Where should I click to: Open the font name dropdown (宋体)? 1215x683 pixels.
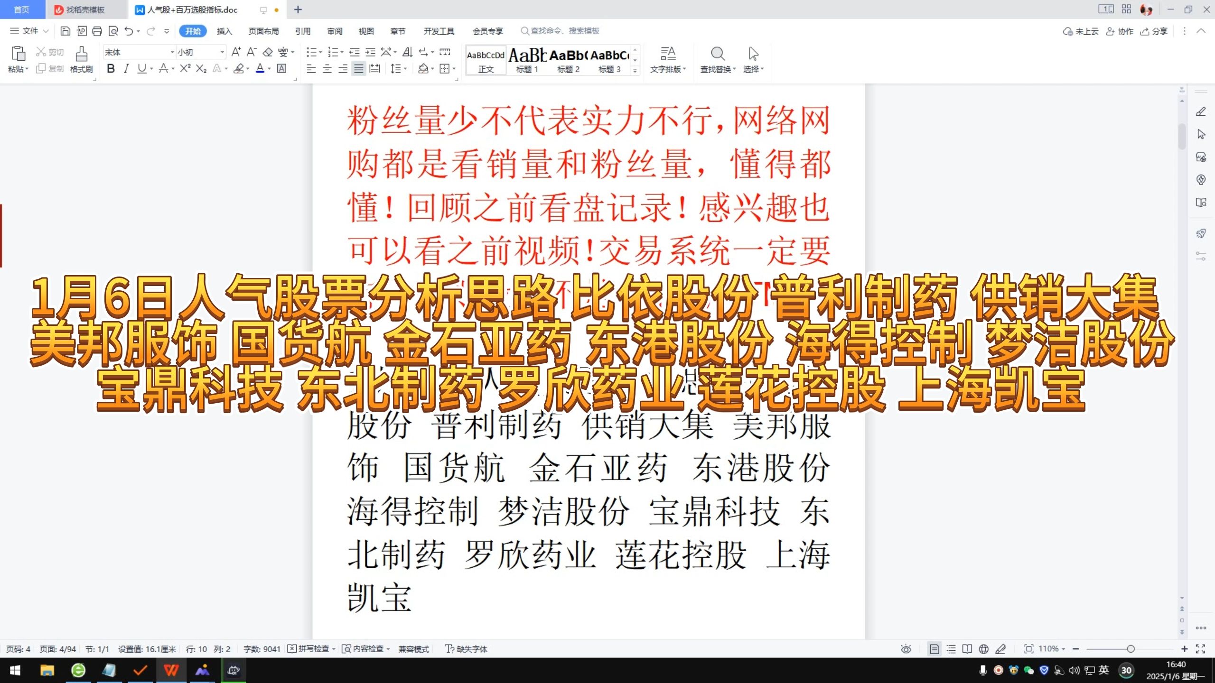coord(172,52)
